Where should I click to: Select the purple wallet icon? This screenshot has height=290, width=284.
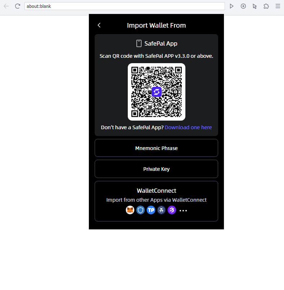(172, 210)
